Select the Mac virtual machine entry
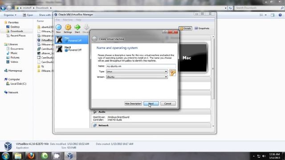Image resolution: width=285 pixels, height=160 pixels. [x=72, y=40]
